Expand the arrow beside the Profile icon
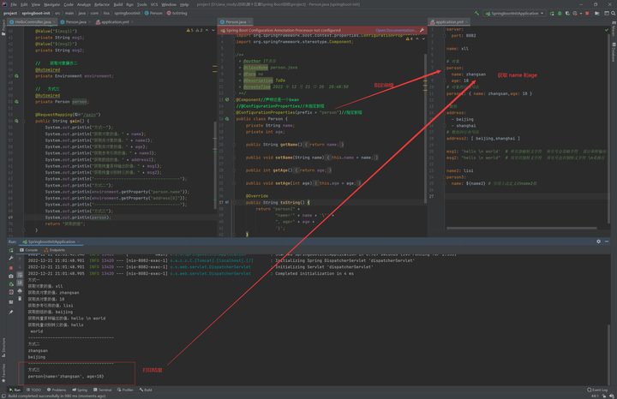This screenshot has width=617, height=399. click(x=581, y=14)
